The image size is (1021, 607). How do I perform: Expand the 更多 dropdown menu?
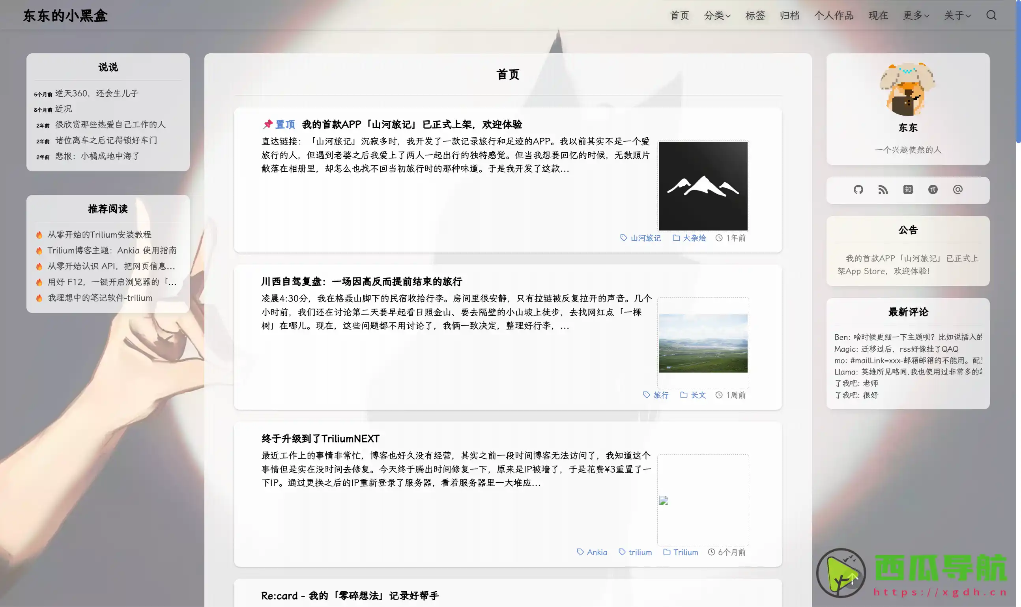916,15
